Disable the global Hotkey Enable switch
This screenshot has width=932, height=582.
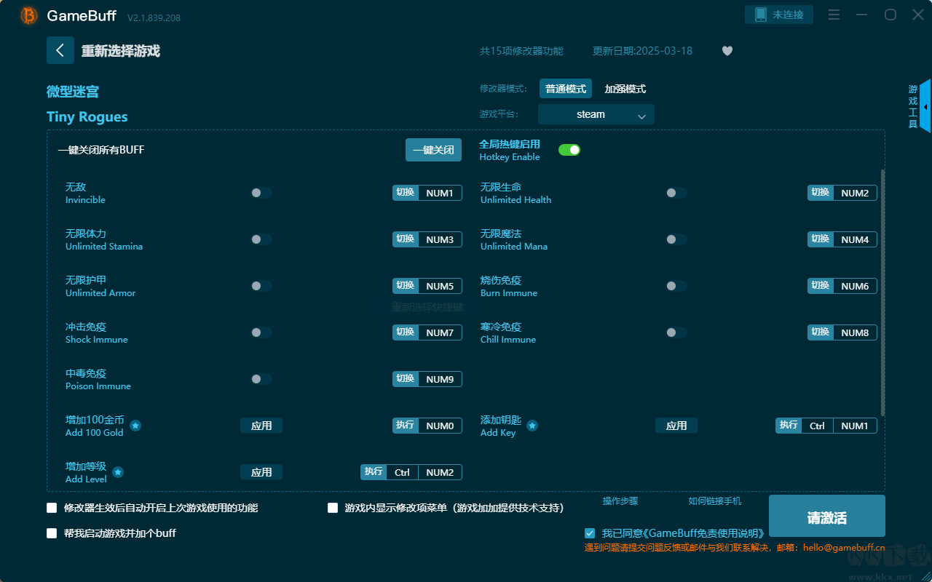coord(569,150)
